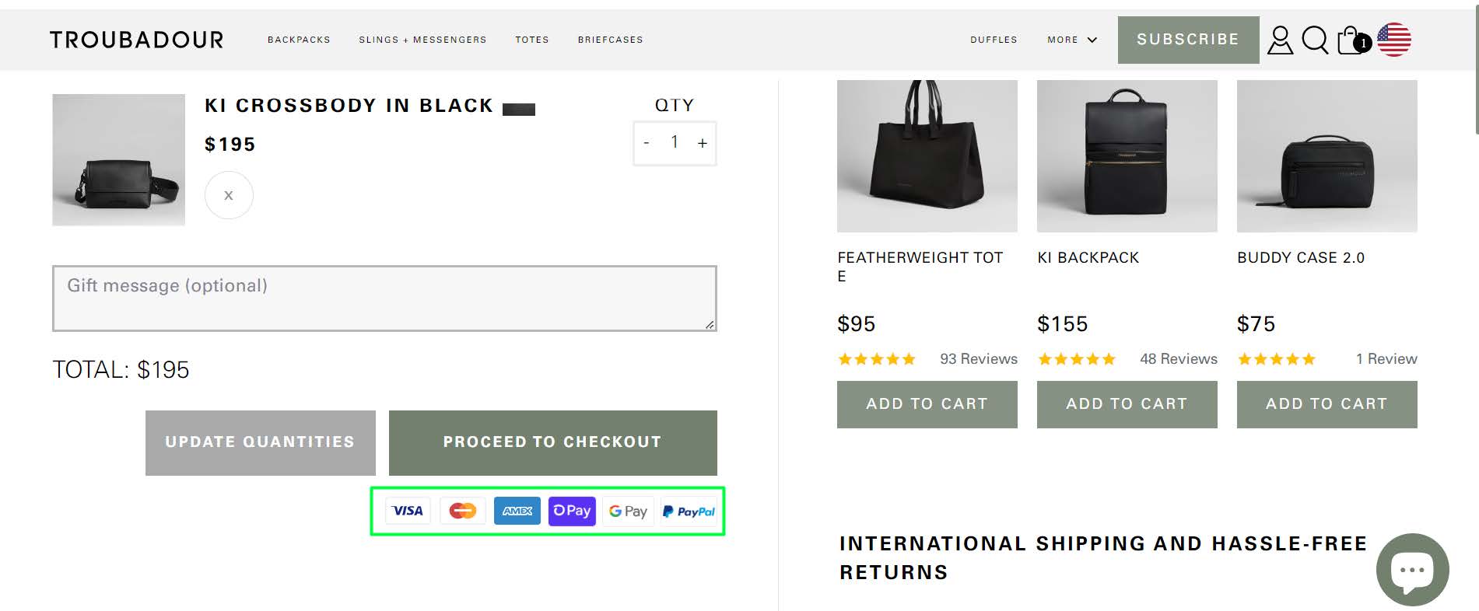This screenshot has height=611, width=1479.
Task: Click the Shop Pay payment icon
Action: coord(572,511)
